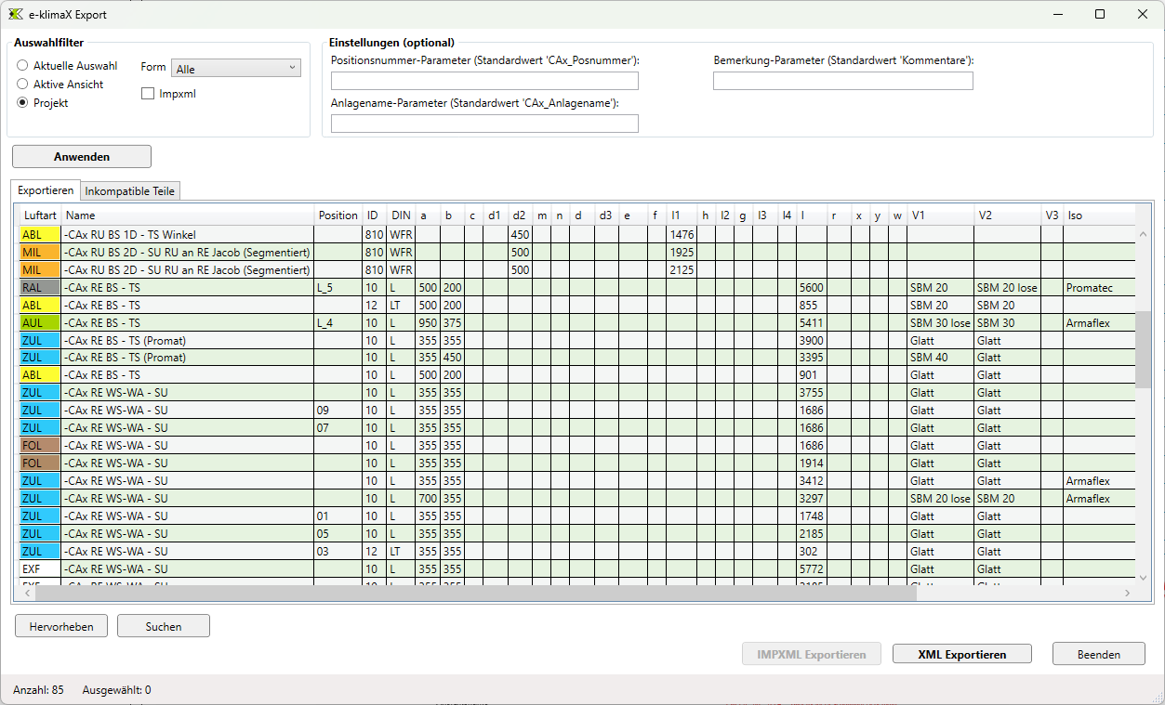Click the e-klimaX app icon in title bar

pos(16,14)
